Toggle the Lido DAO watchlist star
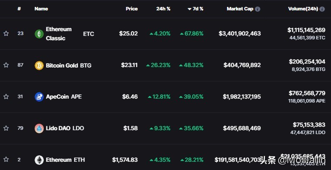Viewport: 331px width, 170px height. [6, 128]
